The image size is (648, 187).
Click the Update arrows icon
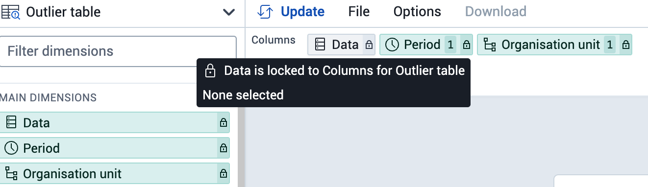coord(265,12)
